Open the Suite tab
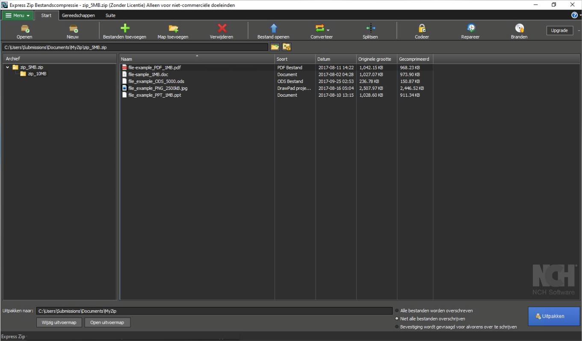 (110, 15)
